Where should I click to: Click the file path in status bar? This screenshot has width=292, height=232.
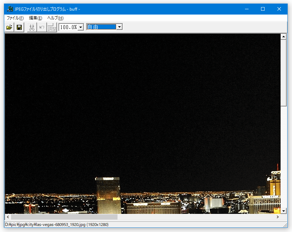pos(57,225)
